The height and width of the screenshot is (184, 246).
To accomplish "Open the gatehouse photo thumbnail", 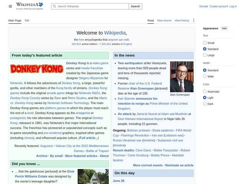I will coord(93,176).
